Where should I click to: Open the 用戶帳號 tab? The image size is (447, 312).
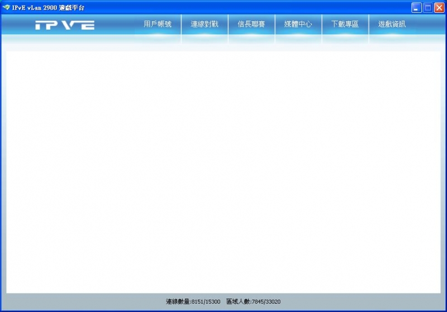(158, 25)
